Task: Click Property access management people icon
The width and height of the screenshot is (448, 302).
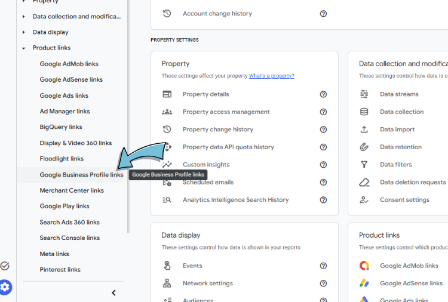Action: click(x=167, y=112)
